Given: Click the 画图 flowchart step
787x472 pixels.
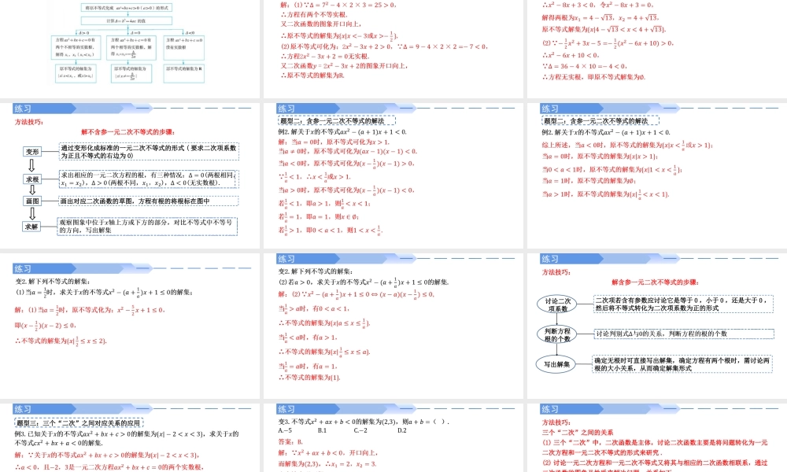Looking at the screenshot, I should [x=31, y=202].
